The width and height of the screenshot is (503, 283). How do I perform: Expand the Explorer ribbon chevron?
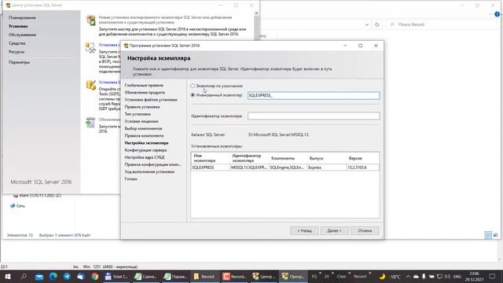click(x=490, y=14)
